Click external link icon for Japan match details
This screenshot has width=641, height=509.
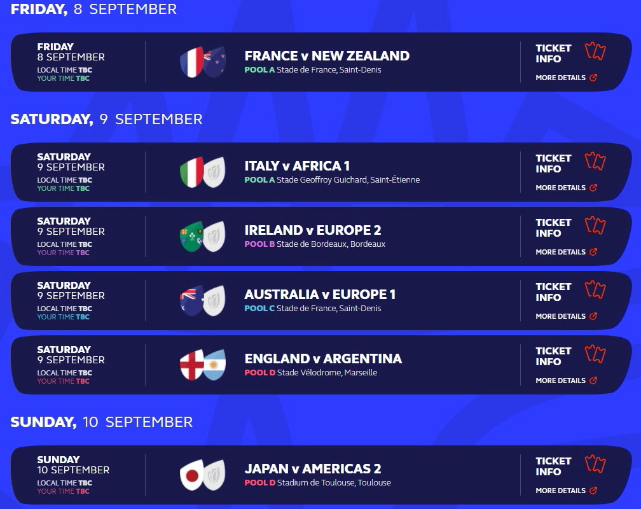click(x=593, y=490)
